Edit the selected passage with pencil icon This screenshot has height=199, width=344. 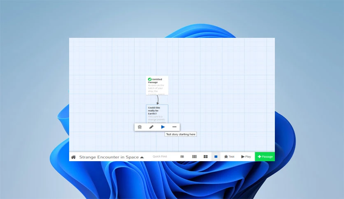point(151,127)
